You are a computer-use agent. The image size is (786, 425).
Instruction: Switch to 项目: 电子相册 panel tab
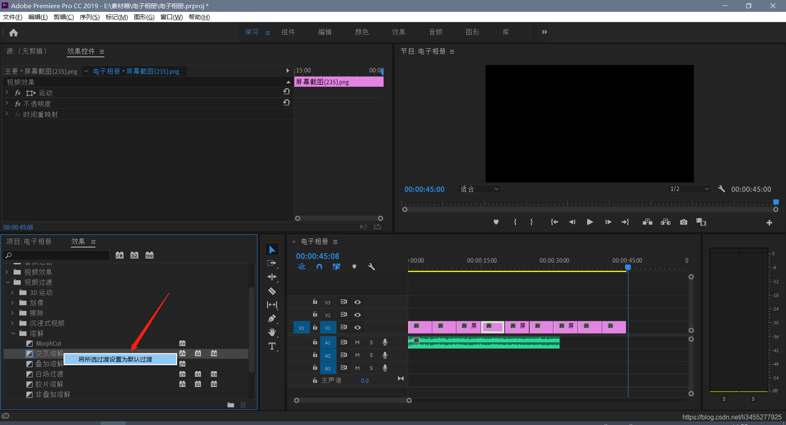click(x=29, y=242)
